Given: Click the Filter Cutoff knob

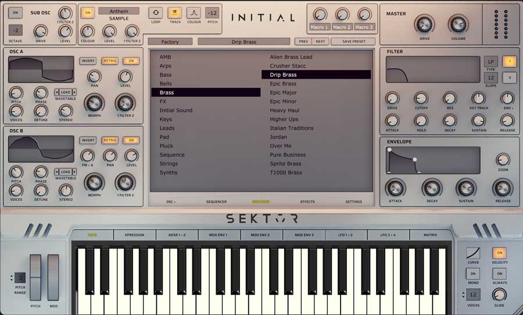Looking at the screenshot, I should (421, 99).
